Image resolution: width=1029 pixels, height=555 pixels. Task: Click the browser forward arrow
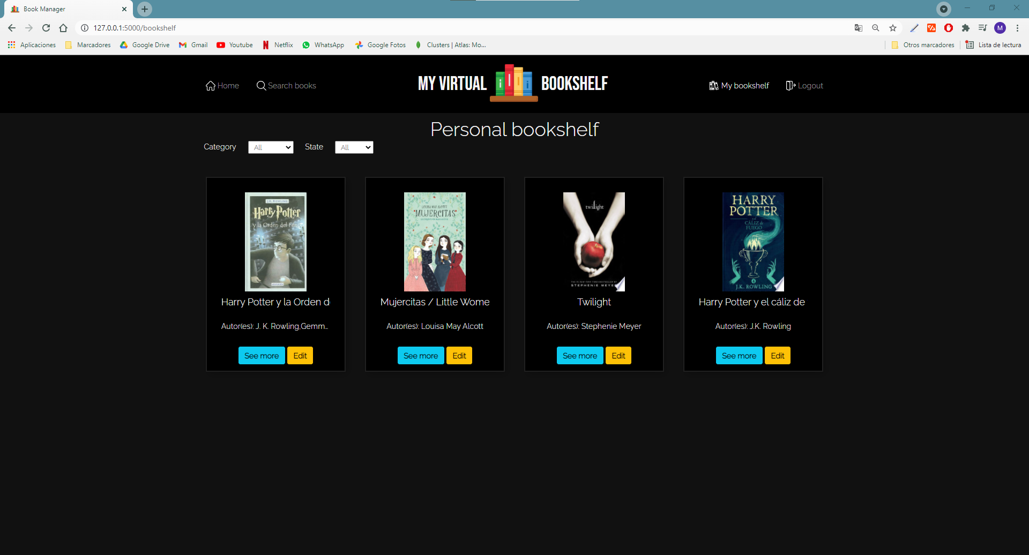tap(29, 28)
